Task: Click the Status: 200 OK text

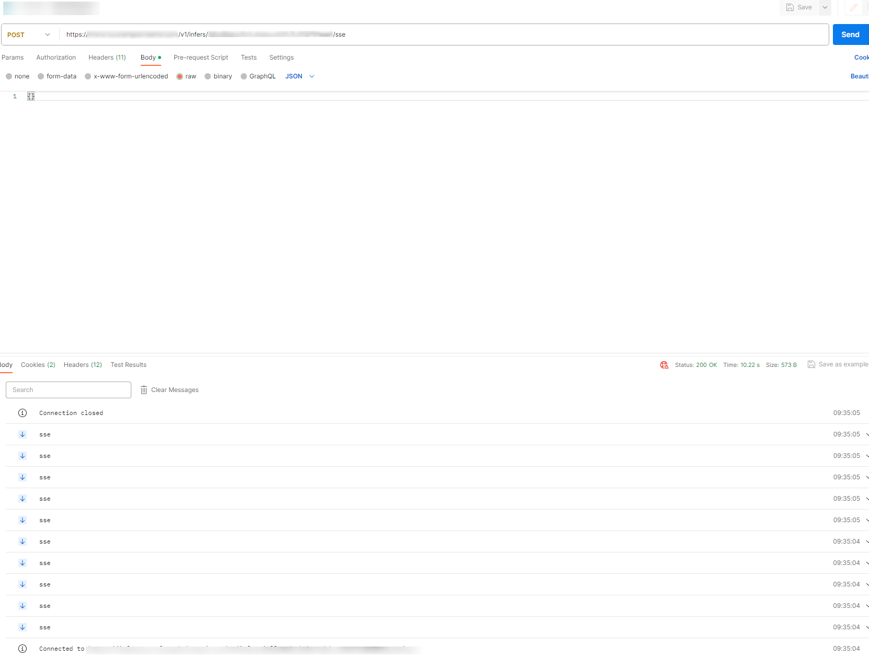Action: (x=696, y=365)
